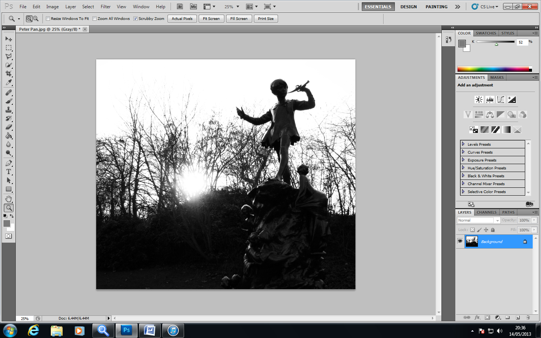541x338 pixels.
Task: Select the Spot Healing Brush tool
Action: pyautogui.click(x=9, y=92)
